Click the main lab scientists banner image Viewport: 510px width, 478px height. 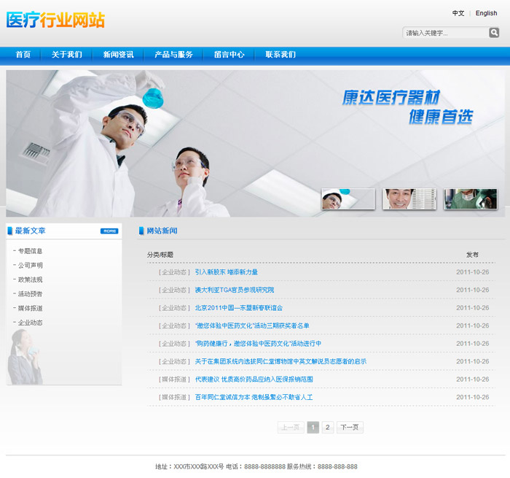255,143
